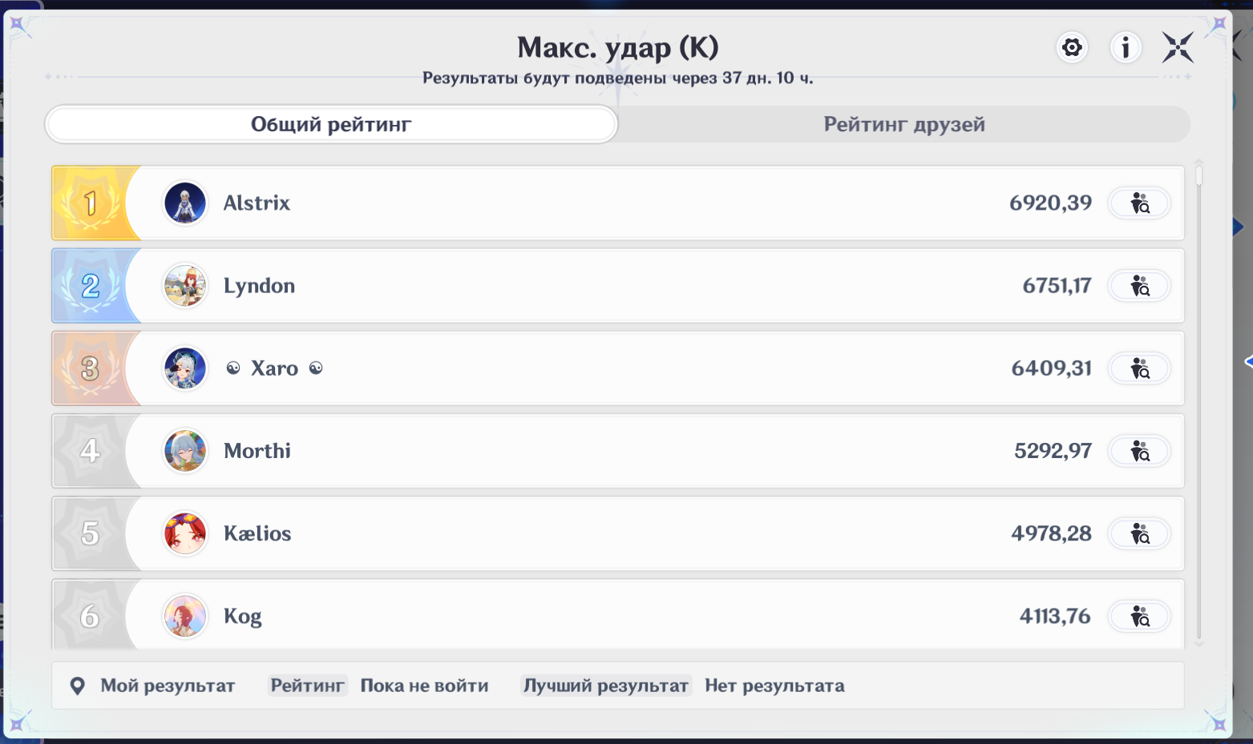Close the leaderboard with the X icon
This screenshot has height=744, width=1253.
coord(1178,48)
